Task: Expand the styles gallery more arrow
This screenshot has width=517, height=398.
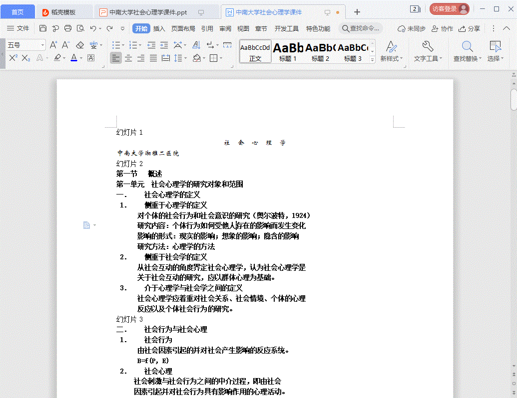Action: pos(372,59)
